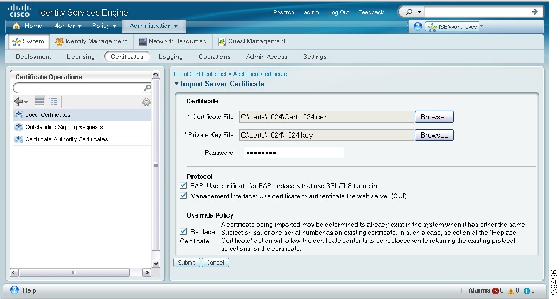The width and height of the screenshot is (560, 299).
Task: Open the Monitor dropdown menu
Action: (67, 26)
